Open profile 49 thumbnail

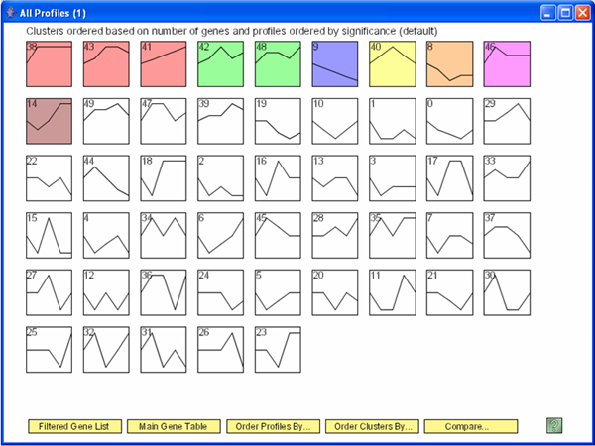coord(106,121)
